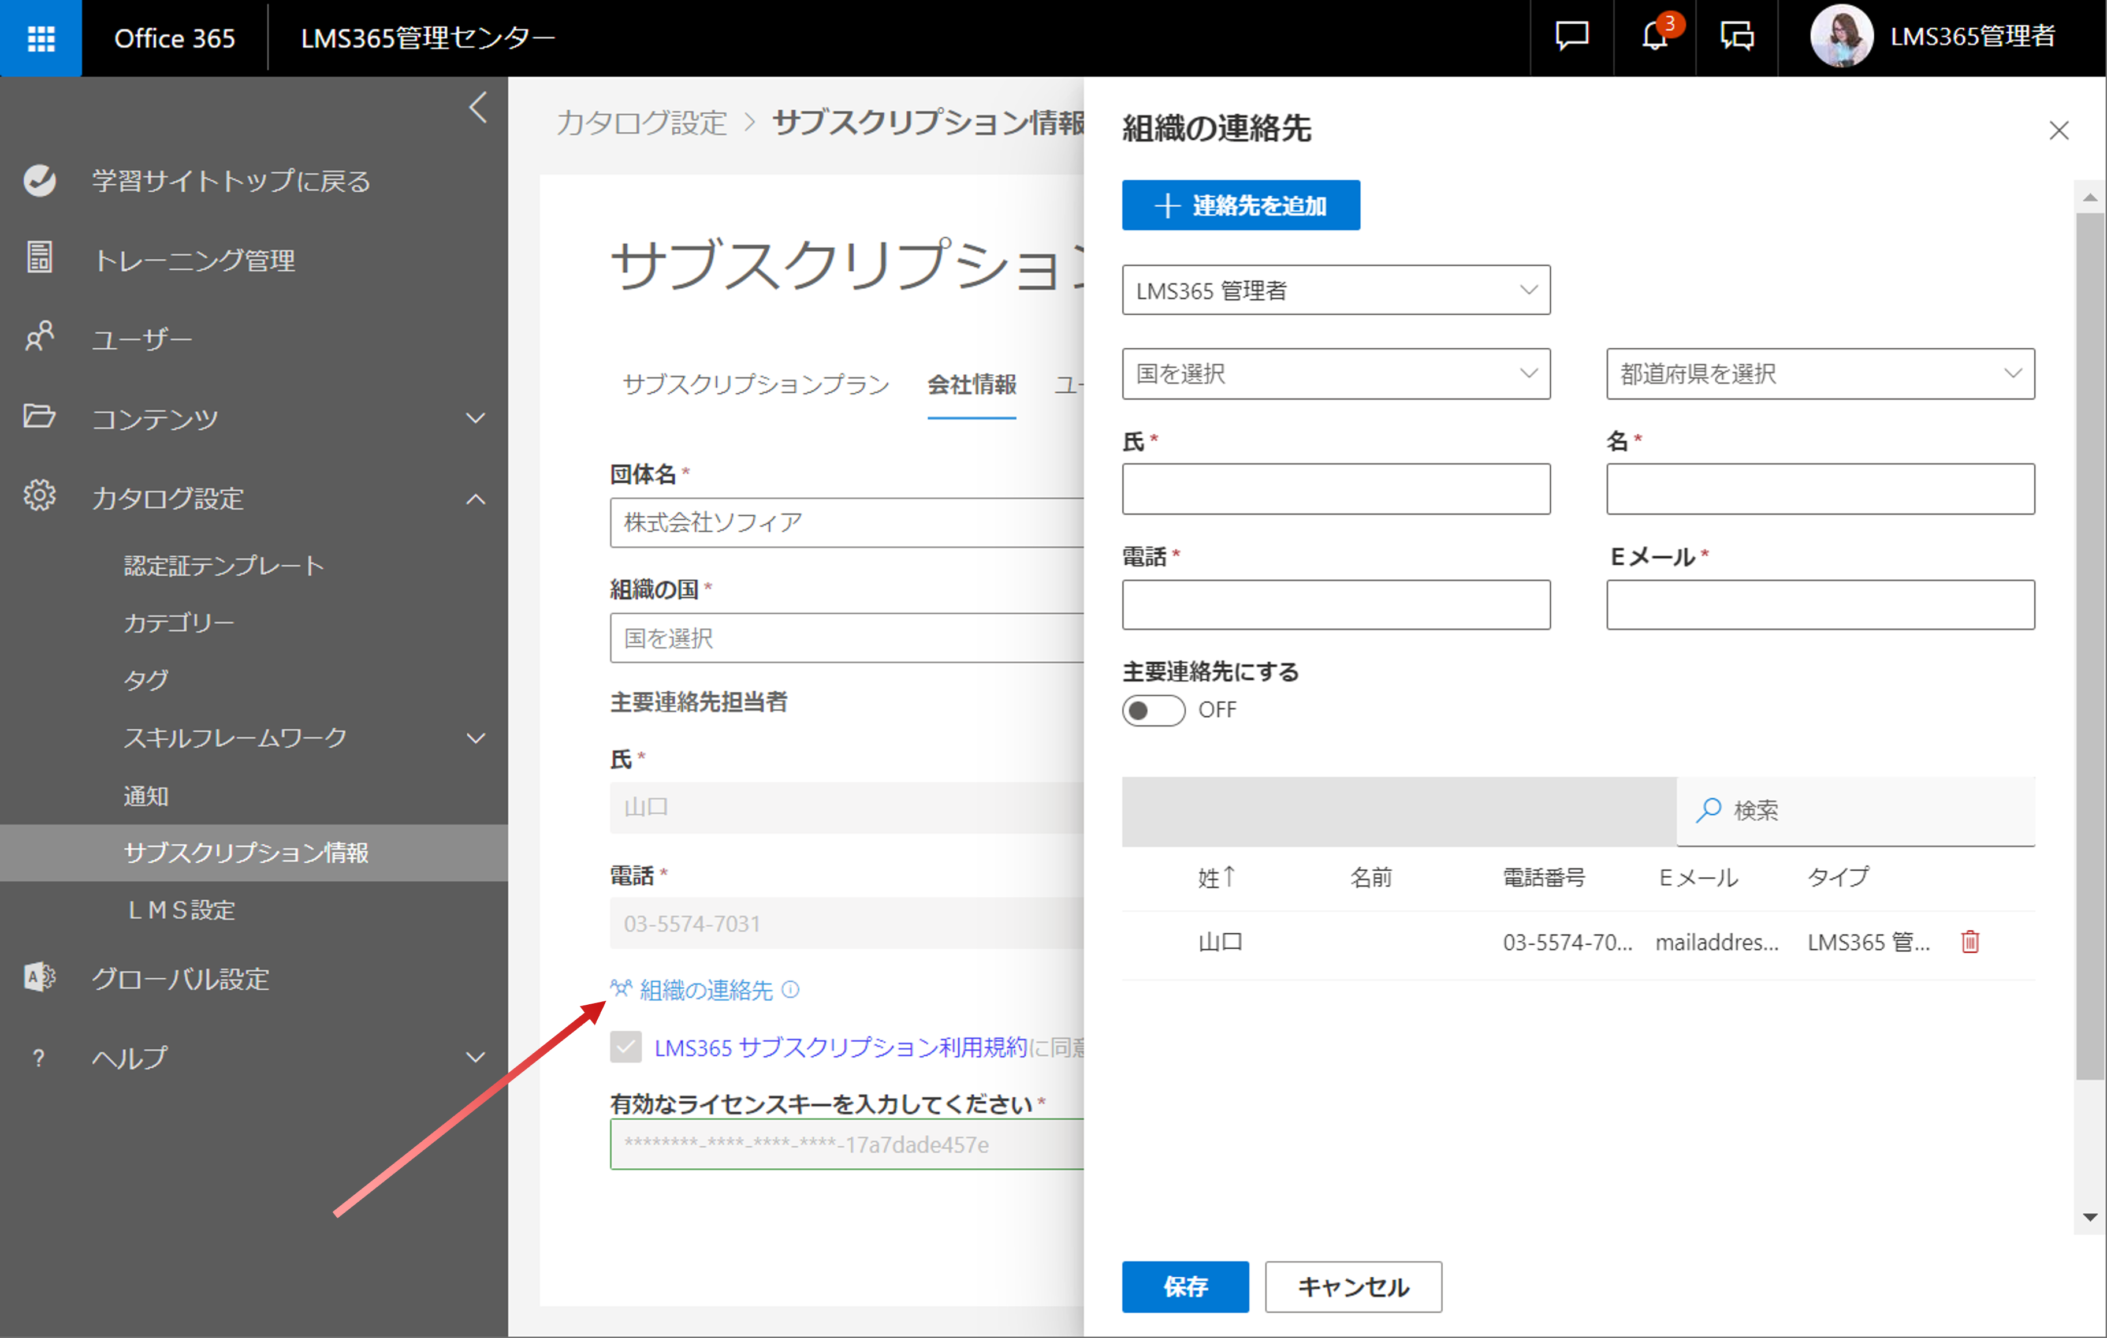Click the info icon next to 組織の連絡先

point(790,990)
